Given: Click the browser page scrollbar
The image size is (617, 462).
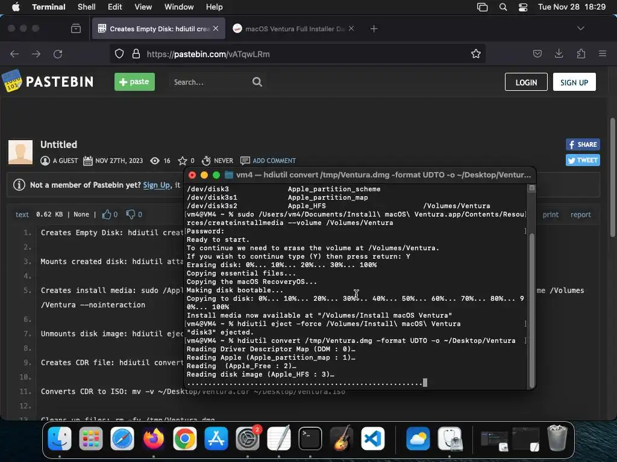Looking at the screenshot, I should point(613,177).
